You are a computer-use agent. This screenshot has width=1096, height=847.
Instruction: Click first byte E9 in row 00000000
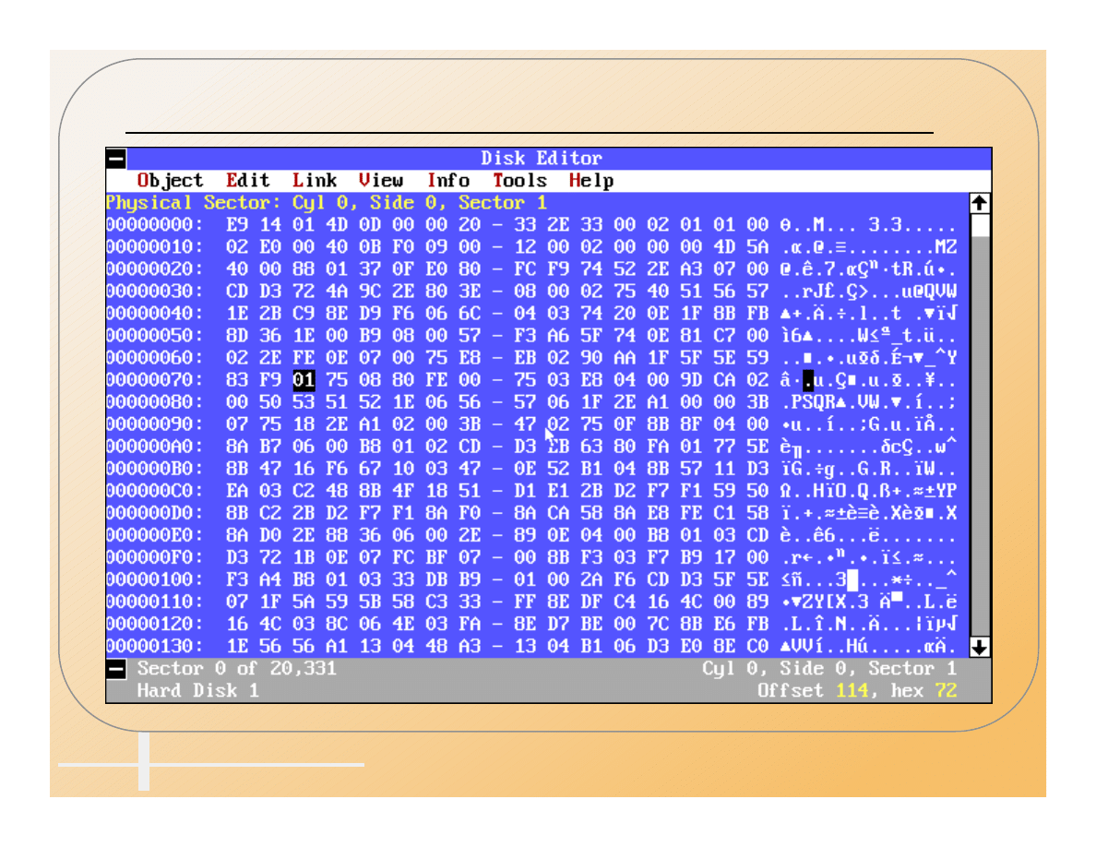[x=237, y=225]
